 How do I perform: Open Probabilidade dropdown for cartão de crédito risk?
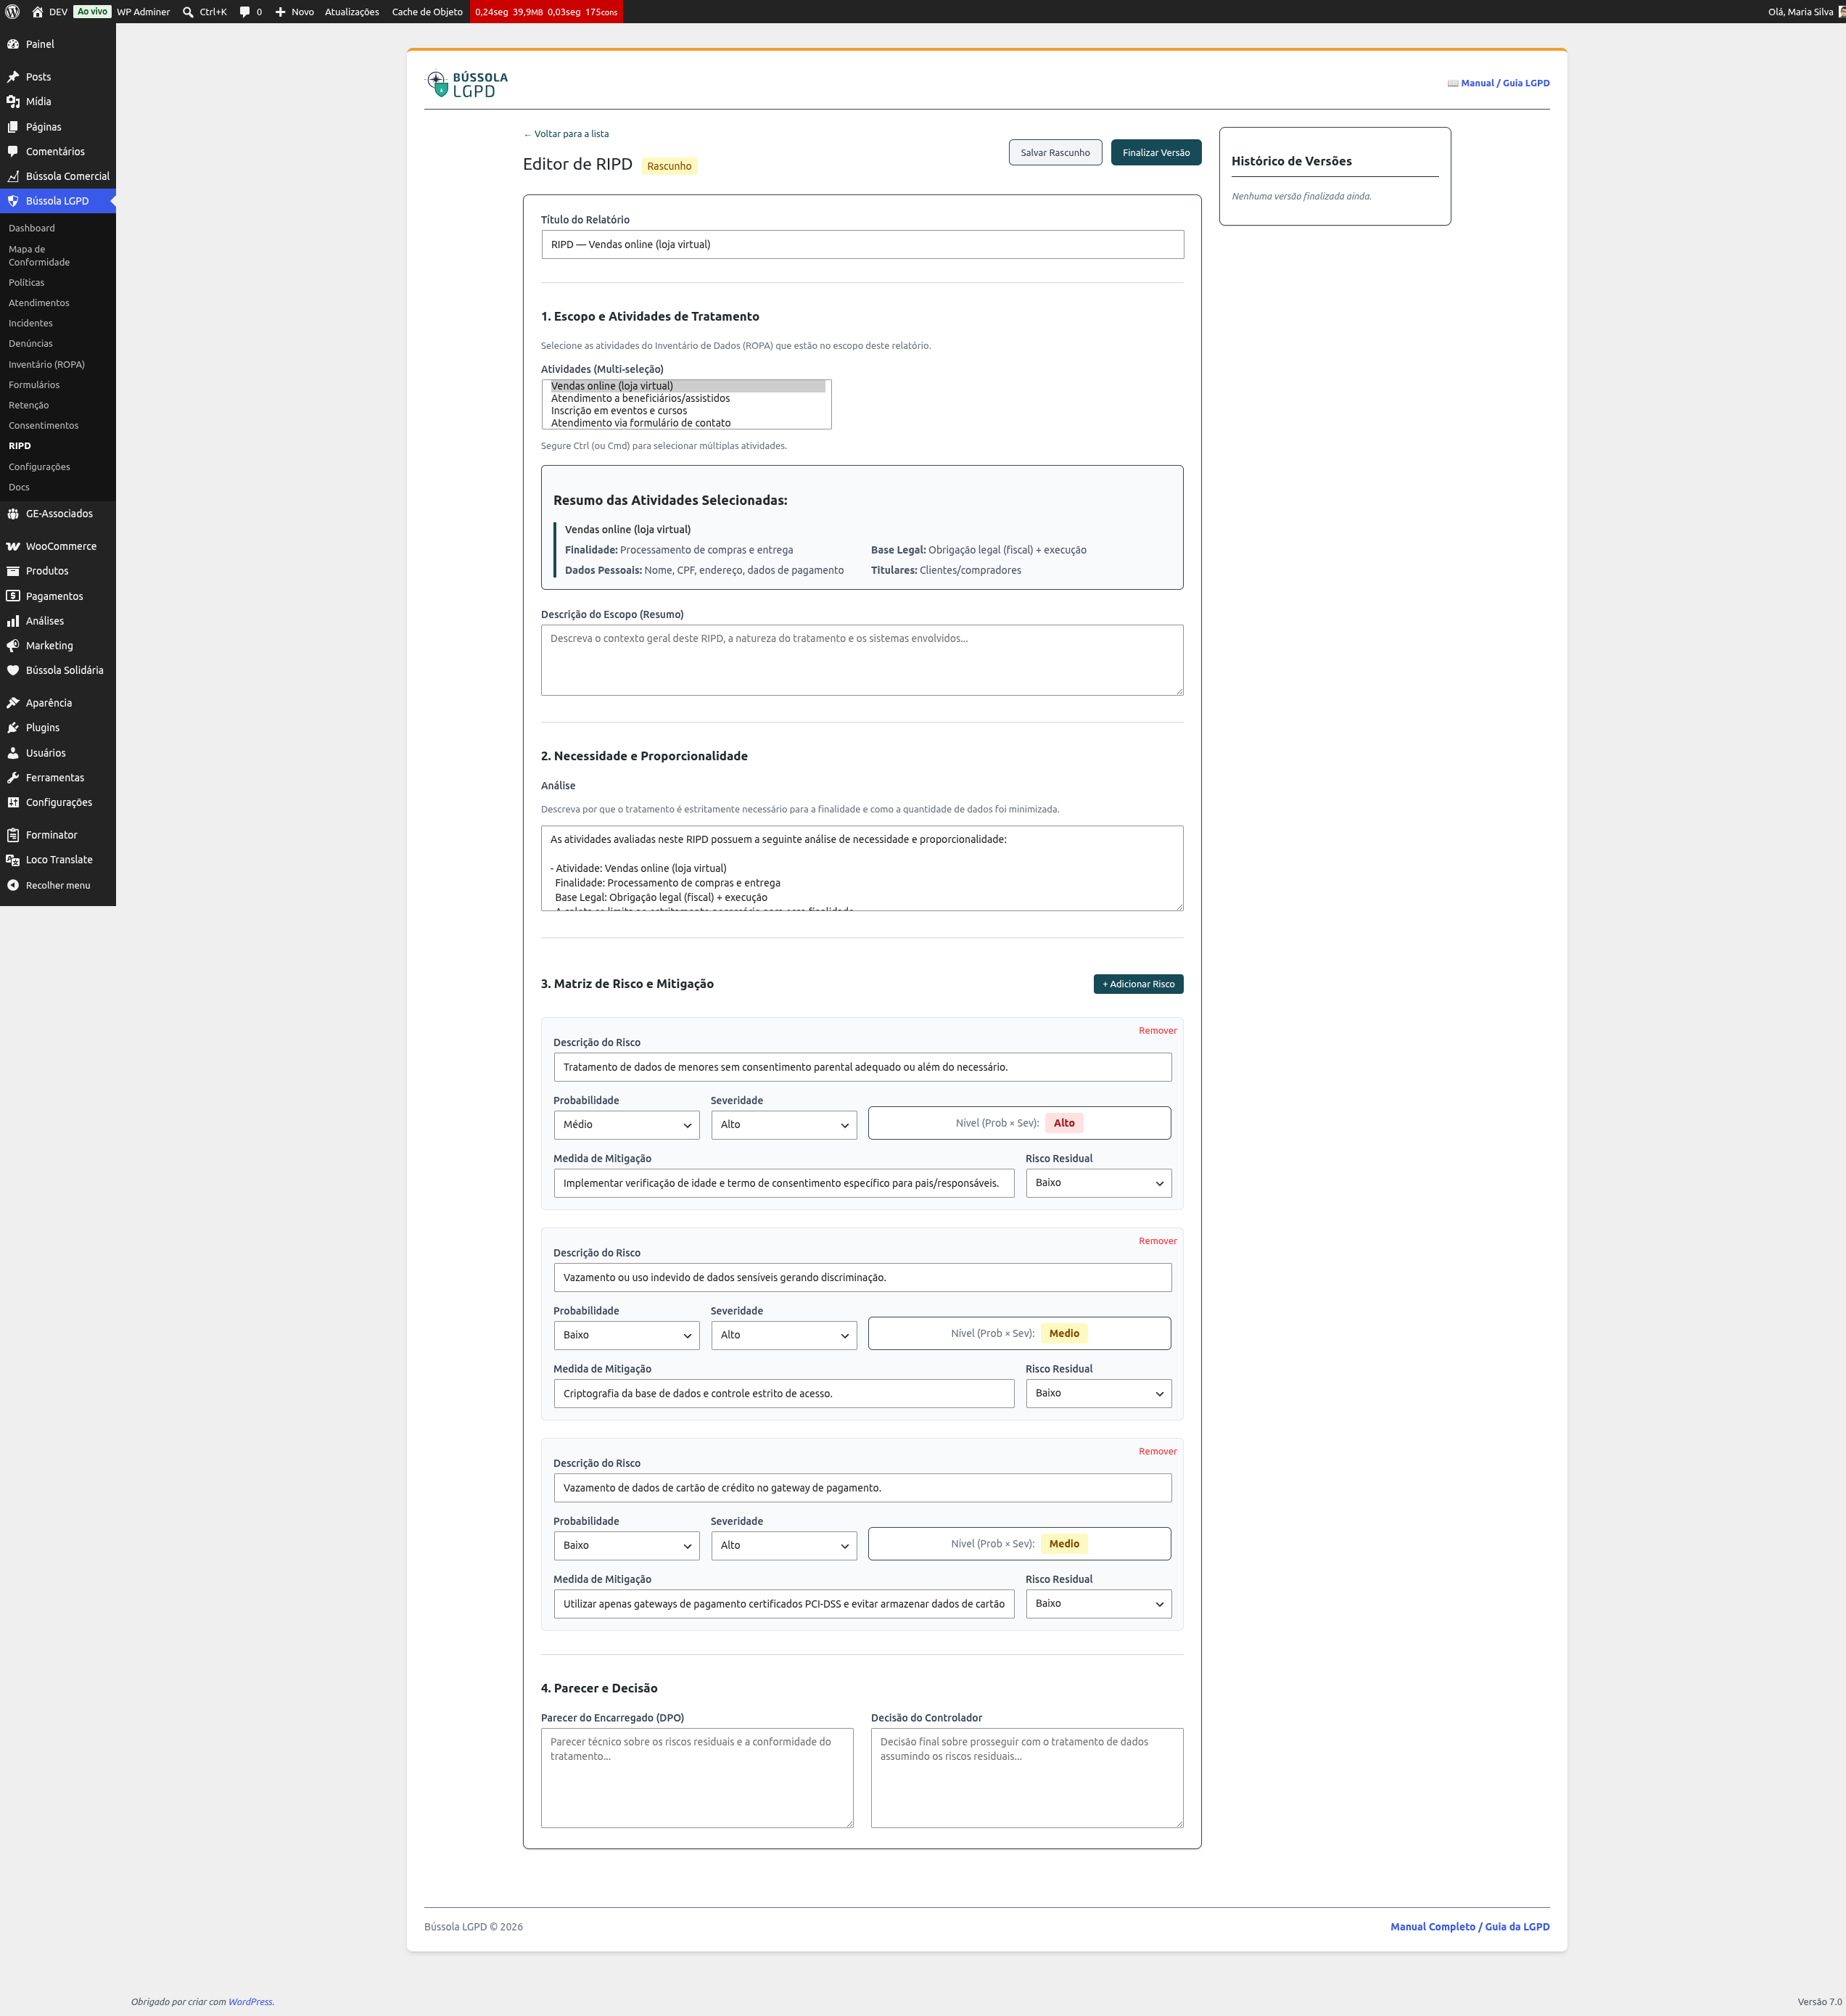tap(626, 1545)
